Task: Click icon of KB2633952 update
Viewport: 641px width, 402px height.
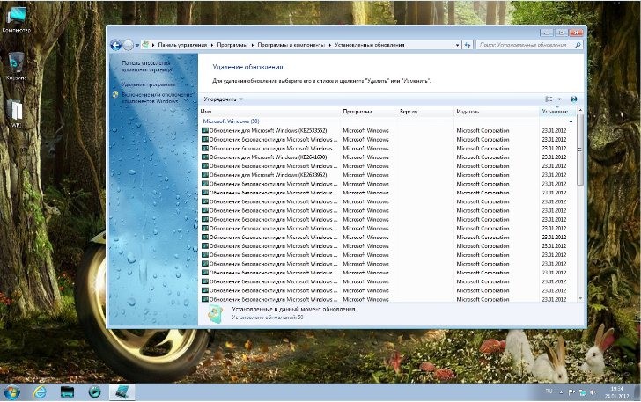Action: point(205,175)
